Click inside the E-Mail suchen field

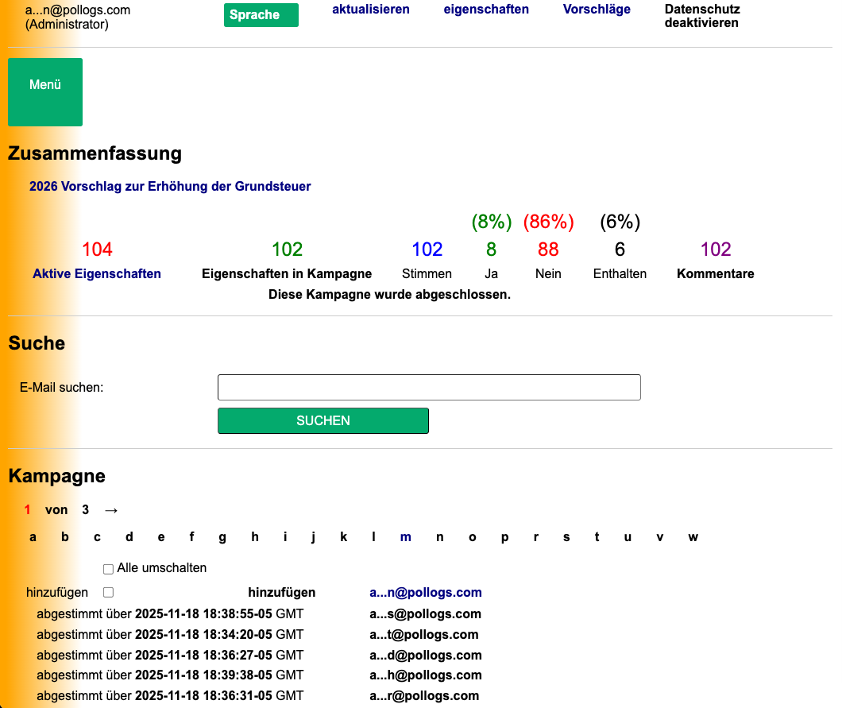coord(429,387)
